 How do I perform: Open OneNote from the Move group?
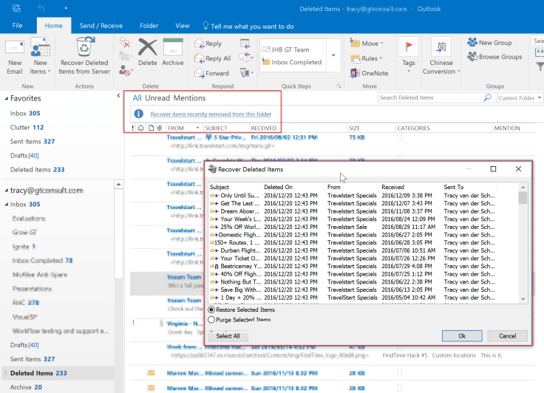coord(369,73)
